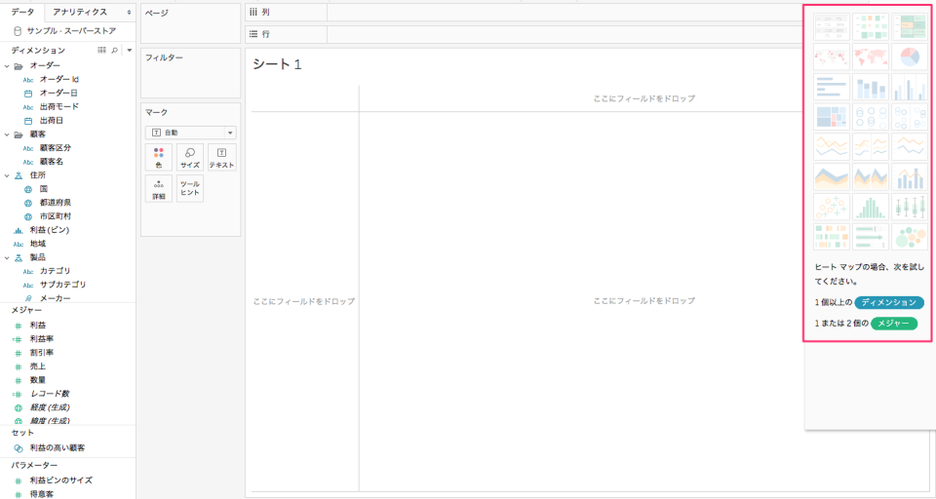
Task: Open the ディメンション pane dropdown arrow
Action: [129, 50]
